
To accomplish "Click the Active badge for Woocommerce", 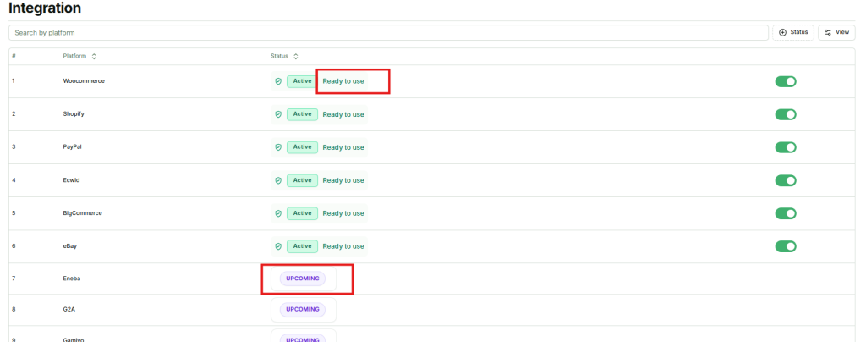I will pyautogui.click(x=302, y=81).
